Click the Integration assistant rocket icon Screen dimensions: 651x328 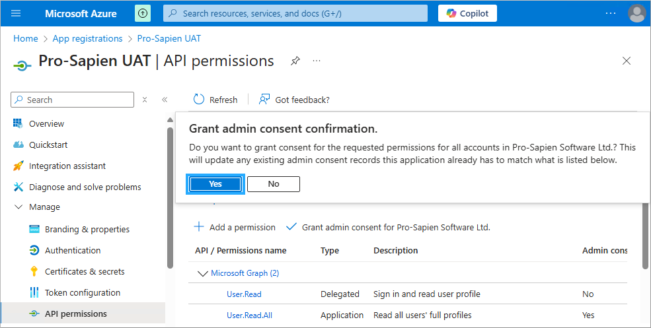point(19,166)
